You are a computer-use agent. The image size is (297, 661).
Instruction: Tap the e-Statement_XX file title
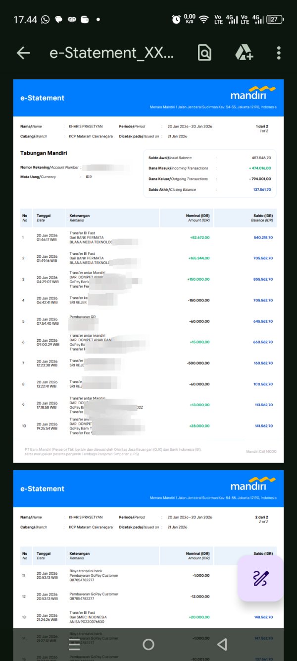coord(112,53)
